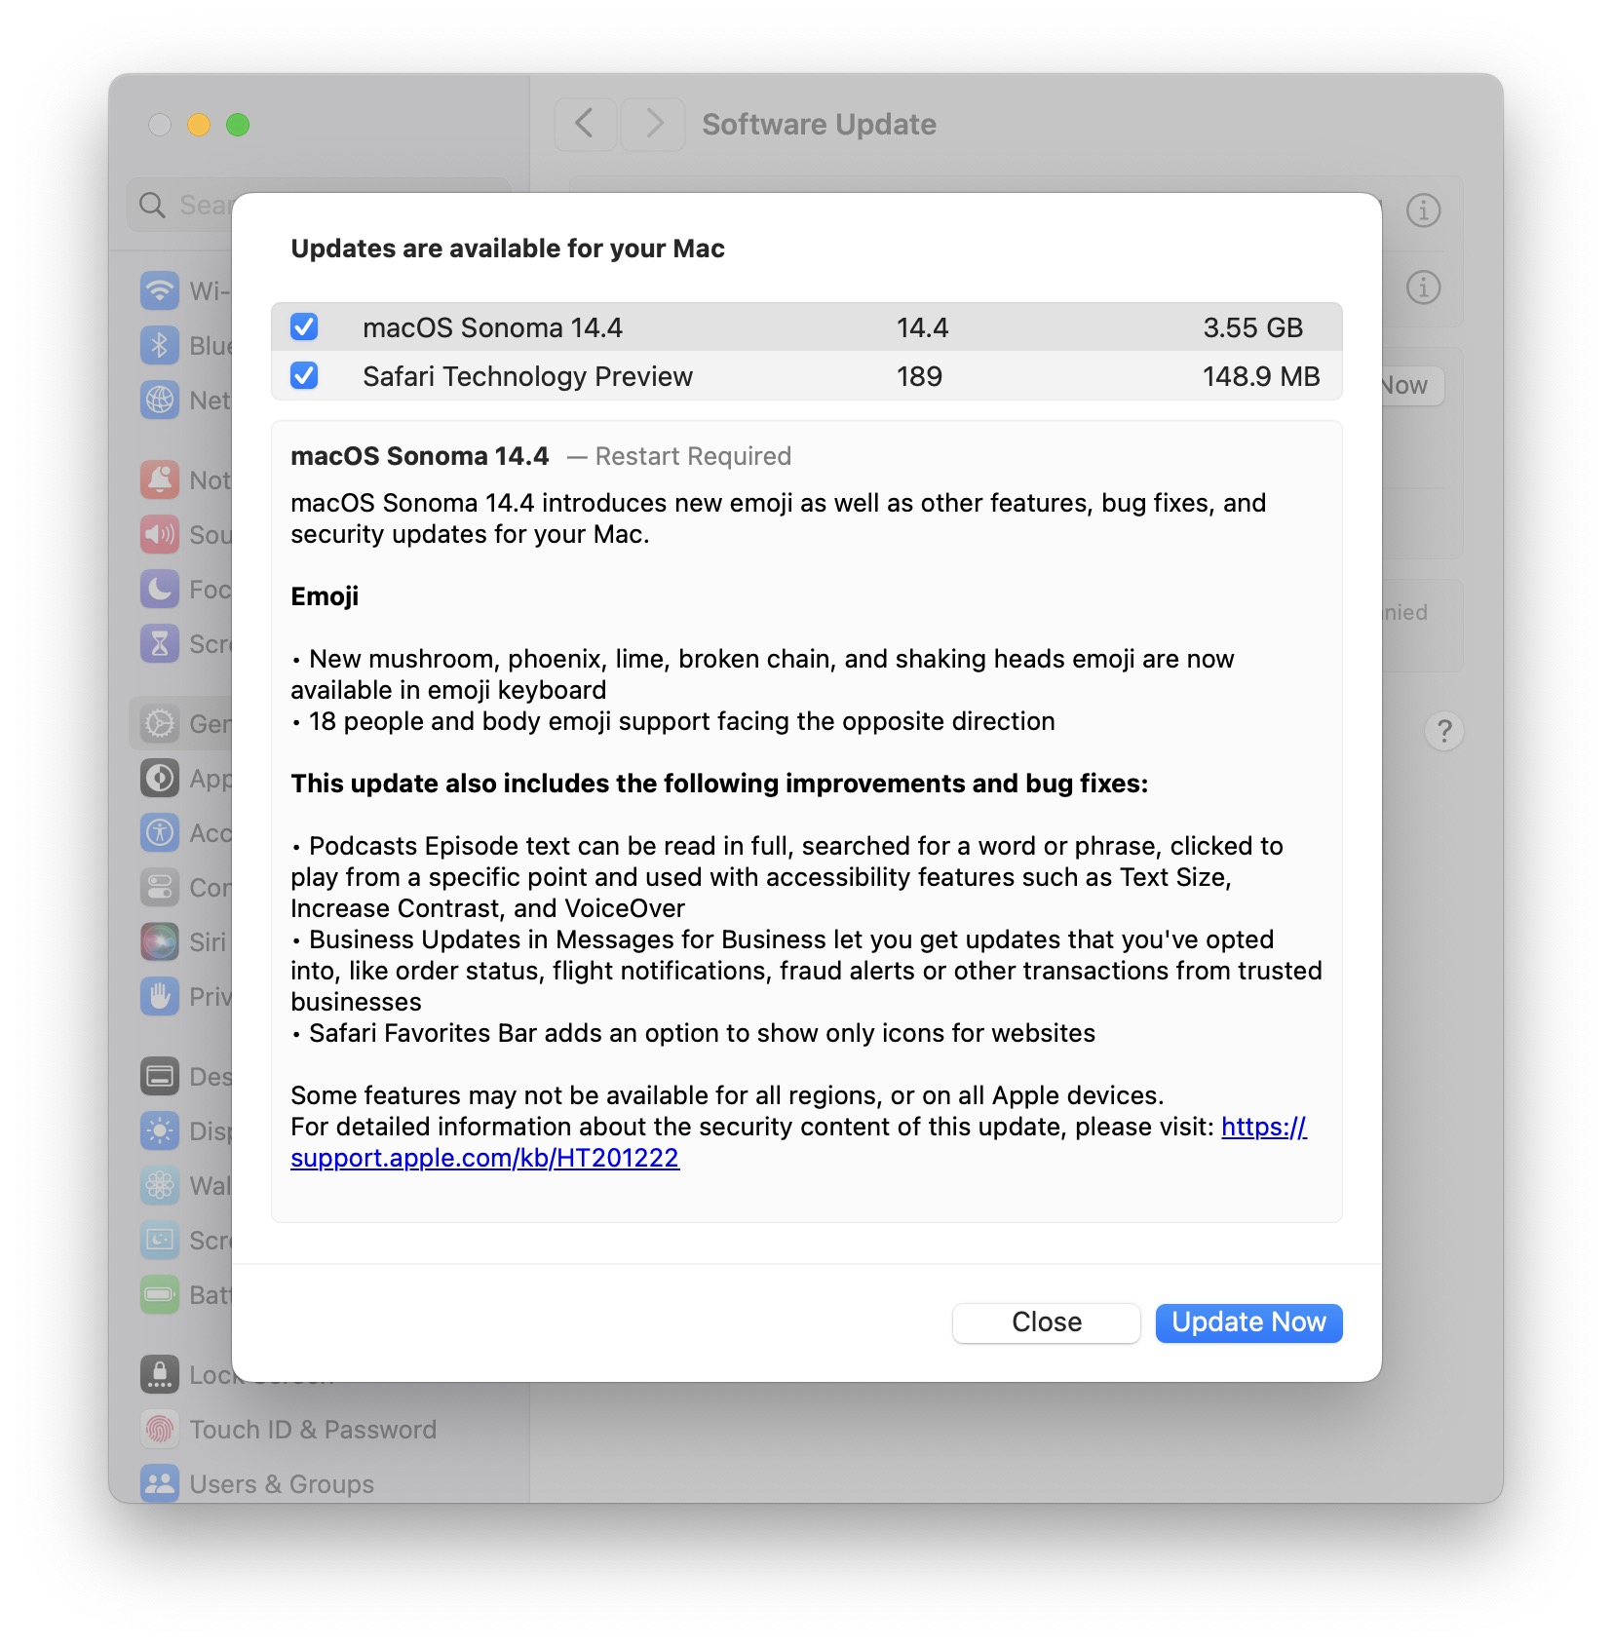Open Wallpaper flower icon in sidebar
The image size is (1612, 1647).
(x=160, y=1185)
